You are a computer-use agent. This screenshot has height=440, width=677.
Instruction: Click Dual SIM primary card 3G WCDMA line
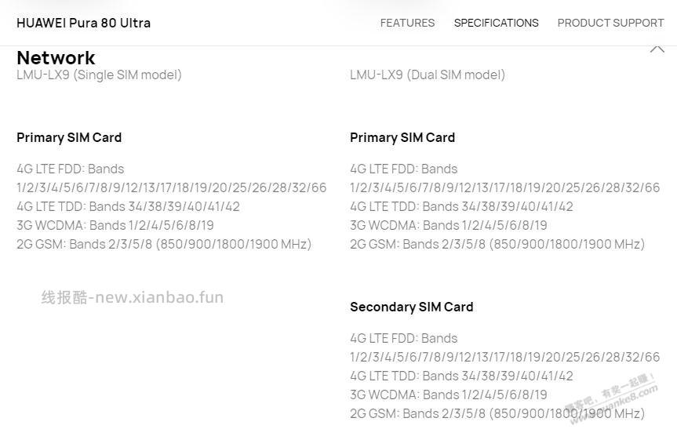449,225
